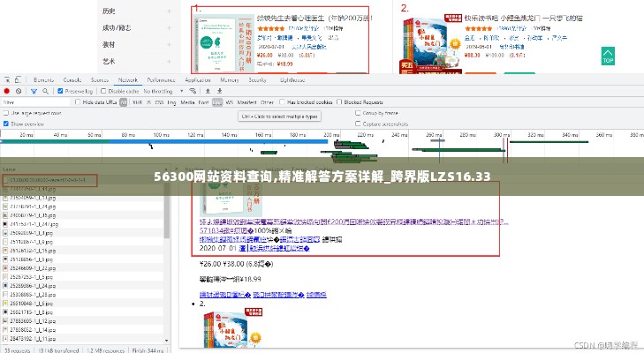This screenshot has width=644, height=353.
Task: Open the 艺术 category link
Action: click(x=109, y=61)
